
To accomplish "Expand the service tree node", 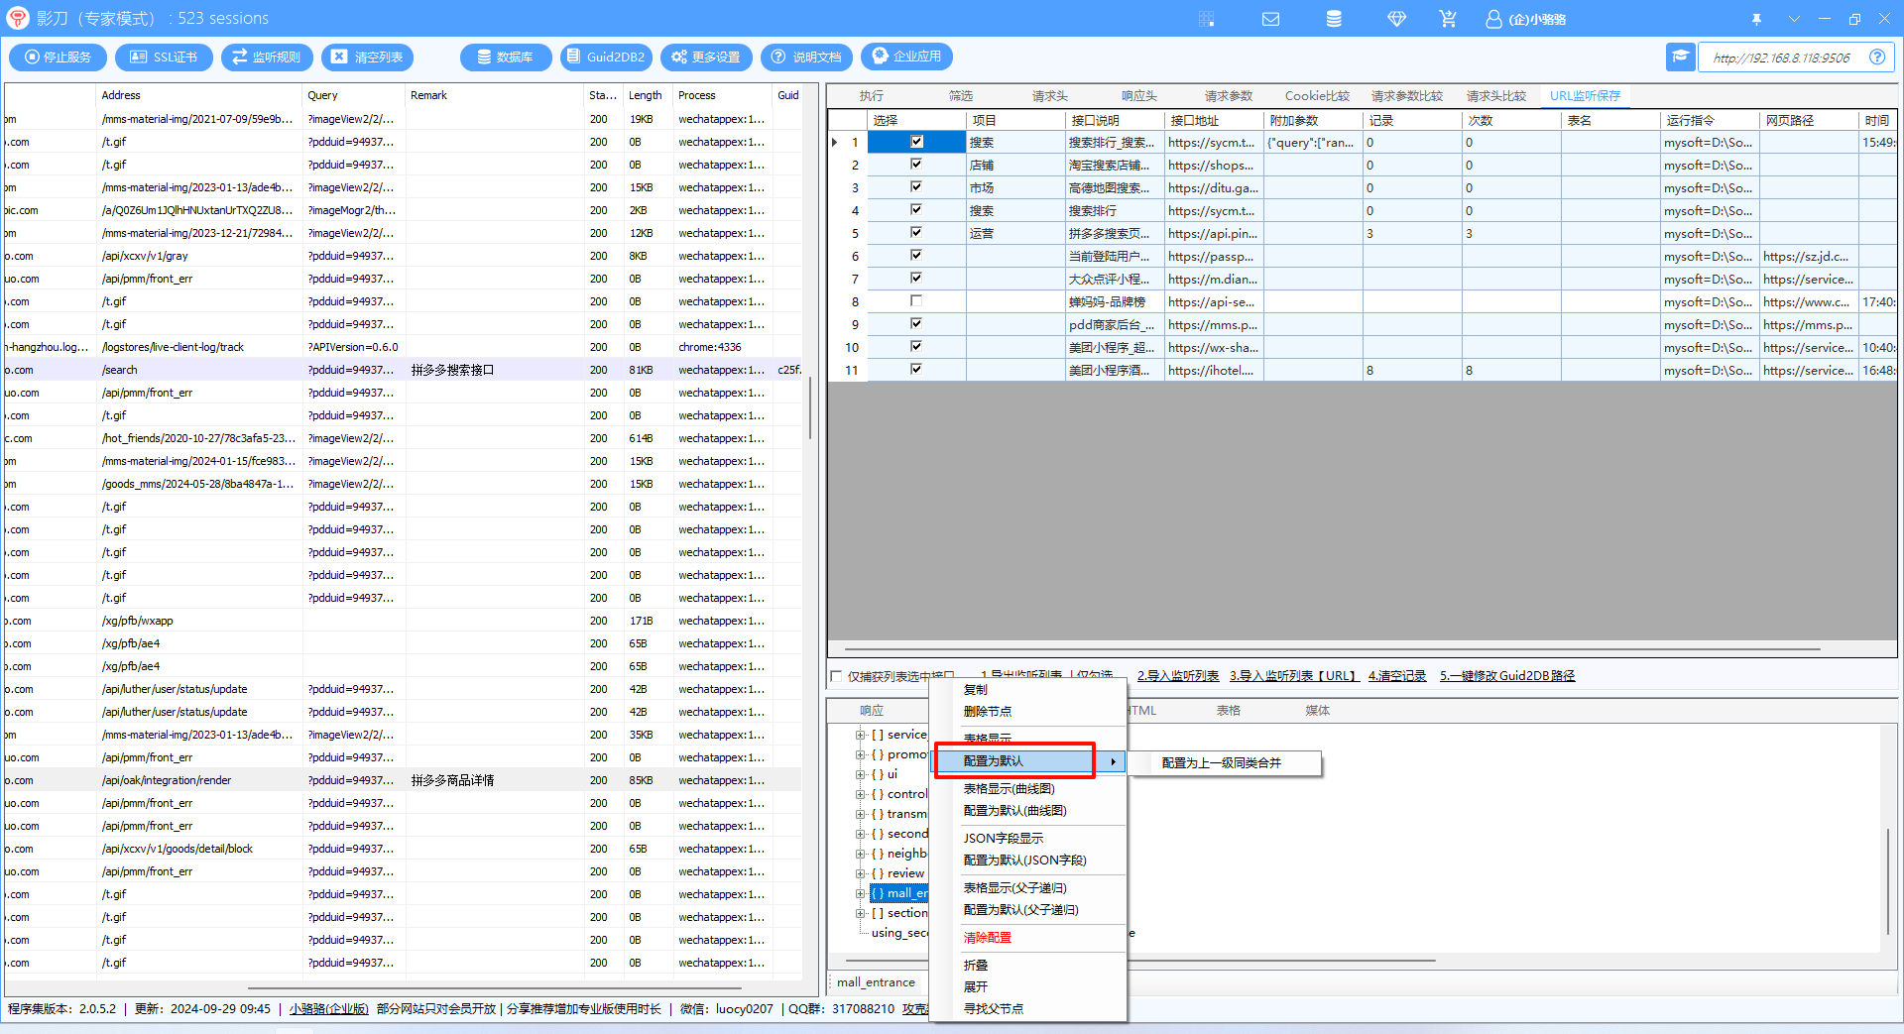I will (x=861, y=735).
